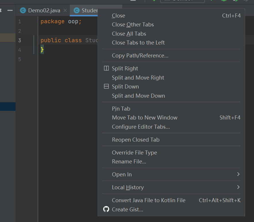Click the Split Right icon
This screenshot has width=254, height=222.
106,68
